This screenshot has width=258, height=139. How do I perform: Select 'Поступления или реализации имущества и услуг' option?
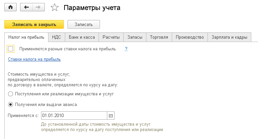(11, 94)
